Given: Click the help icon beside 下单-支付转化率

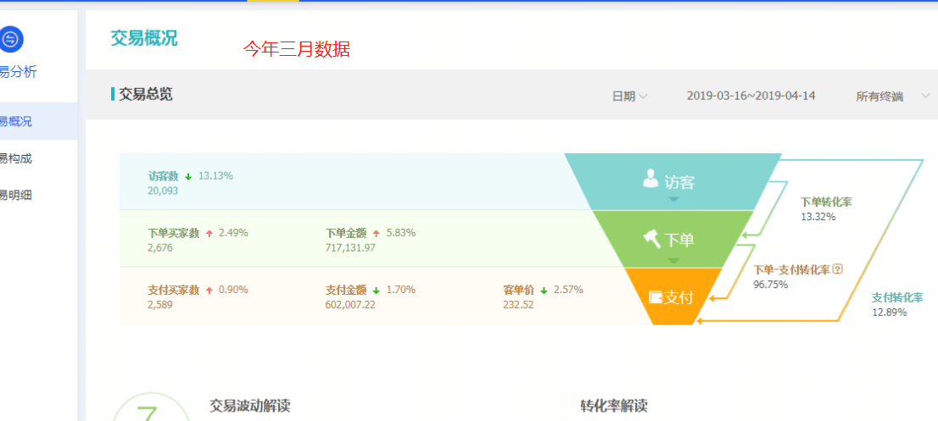Looking at the screenshot, I should pyautogui.click(x=838, y=270).
